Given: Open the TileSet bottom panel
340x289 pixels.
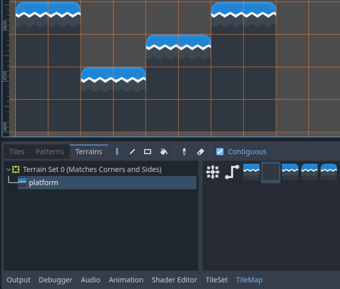Looking at the screenshot, I should (217, 280).
